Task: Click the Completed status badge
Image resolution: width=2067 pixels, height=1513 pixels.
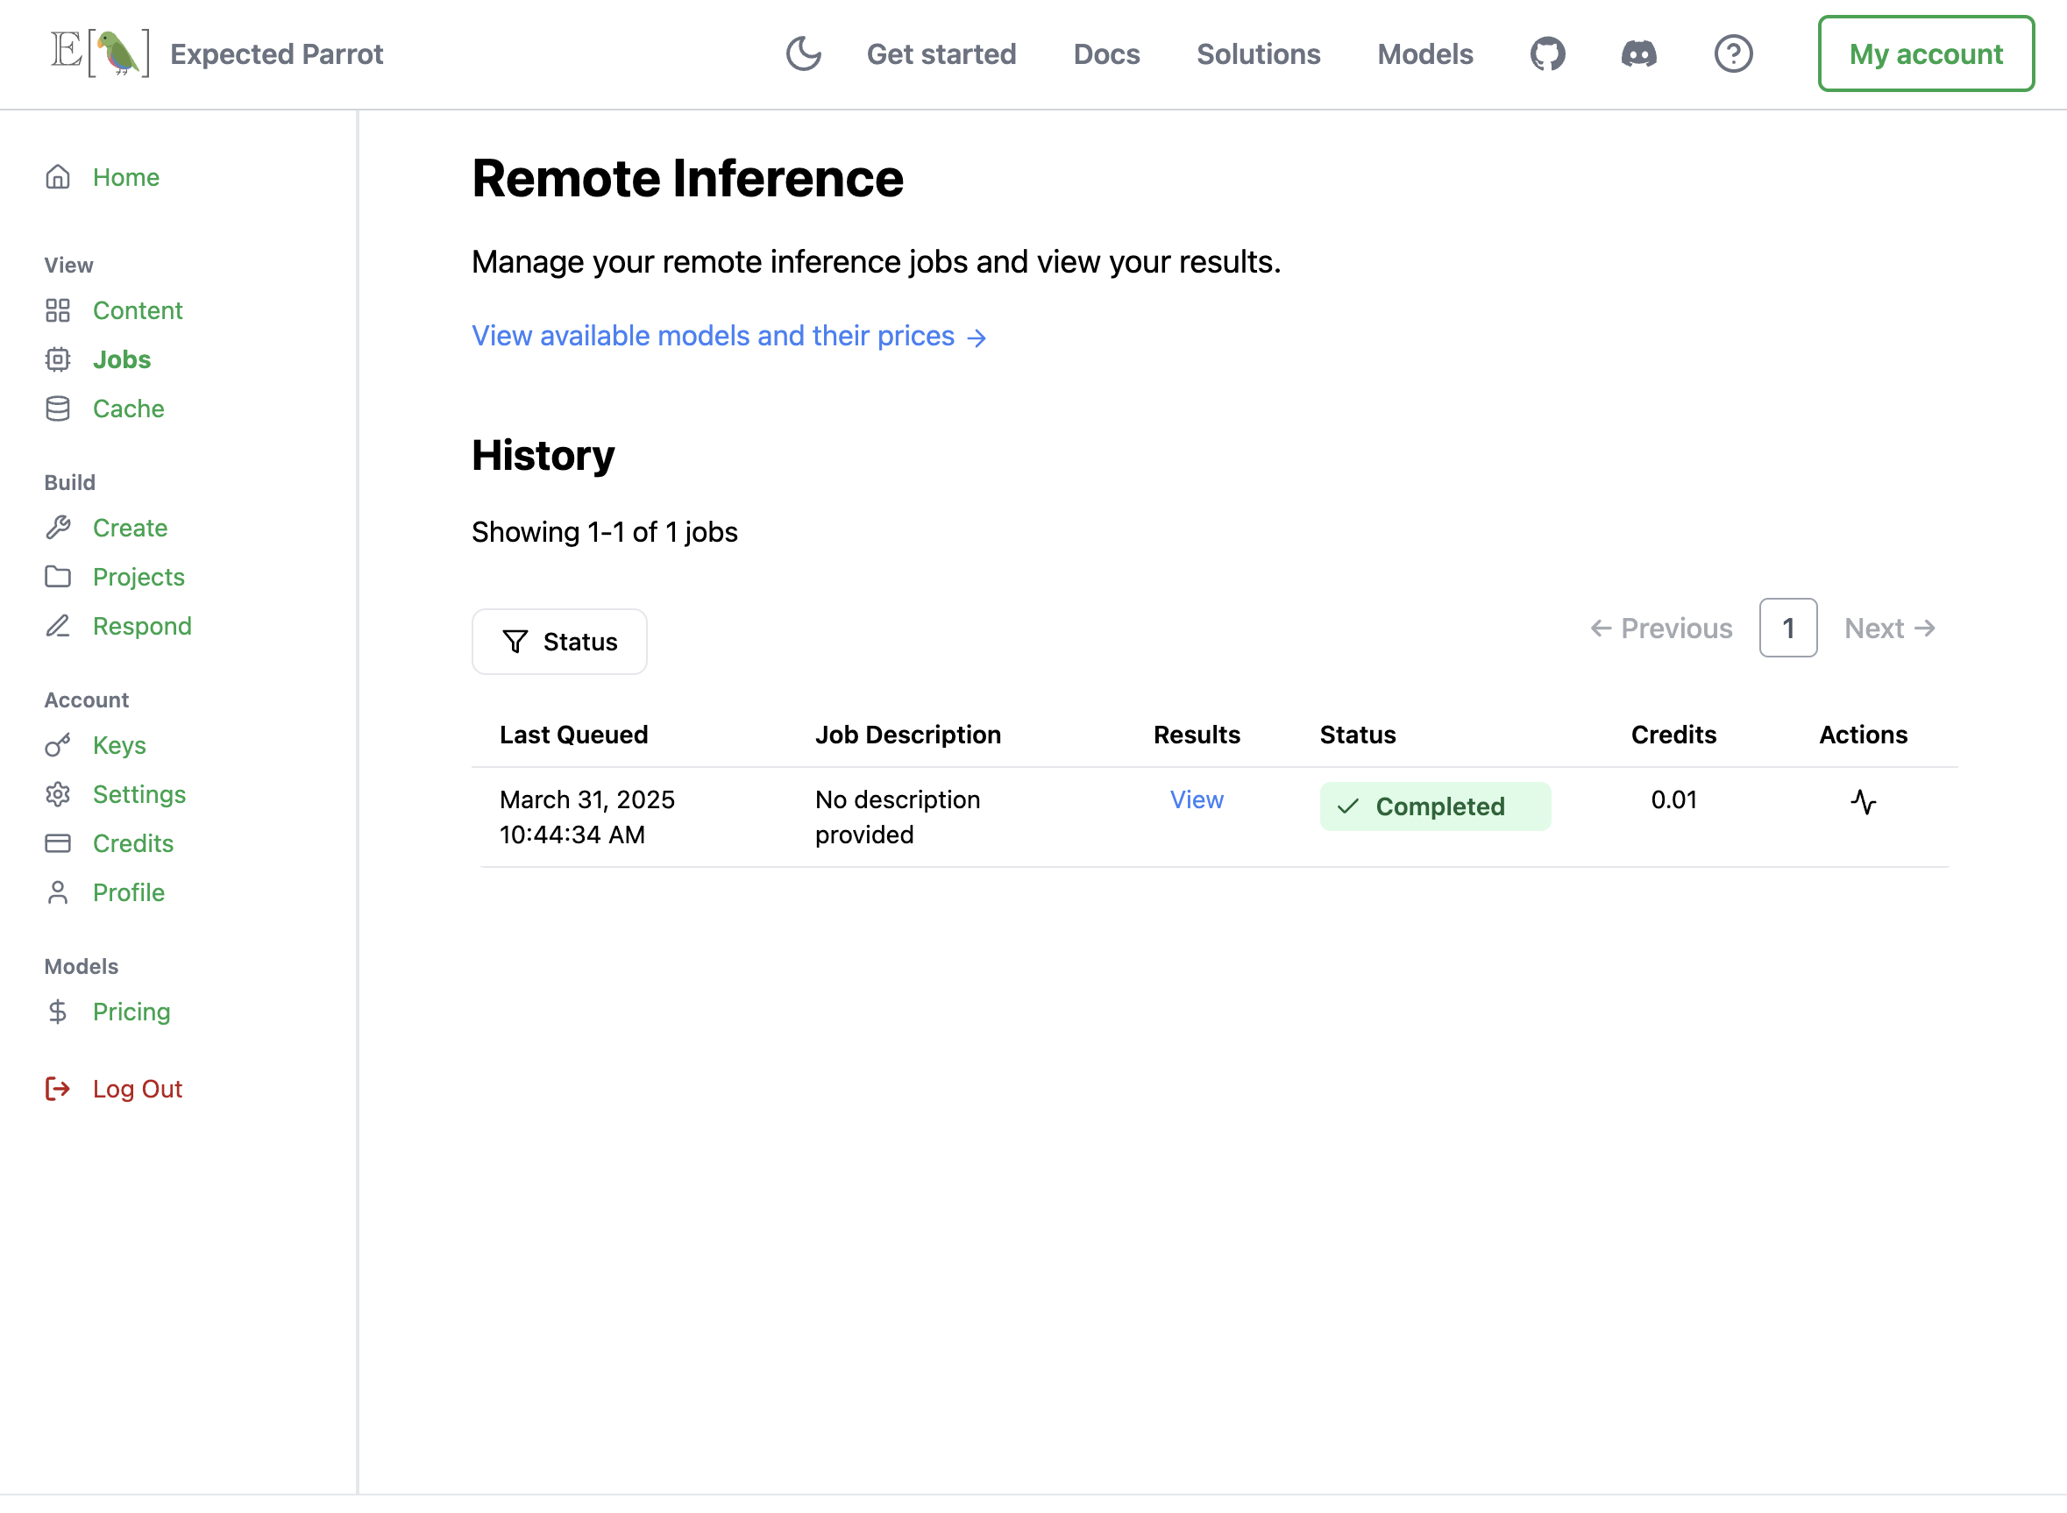Action: (1434, 806)
